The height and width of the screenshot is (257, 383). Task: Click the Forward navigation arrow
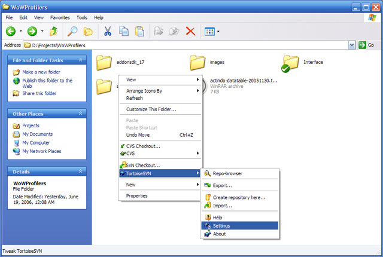tap(32, 31)
